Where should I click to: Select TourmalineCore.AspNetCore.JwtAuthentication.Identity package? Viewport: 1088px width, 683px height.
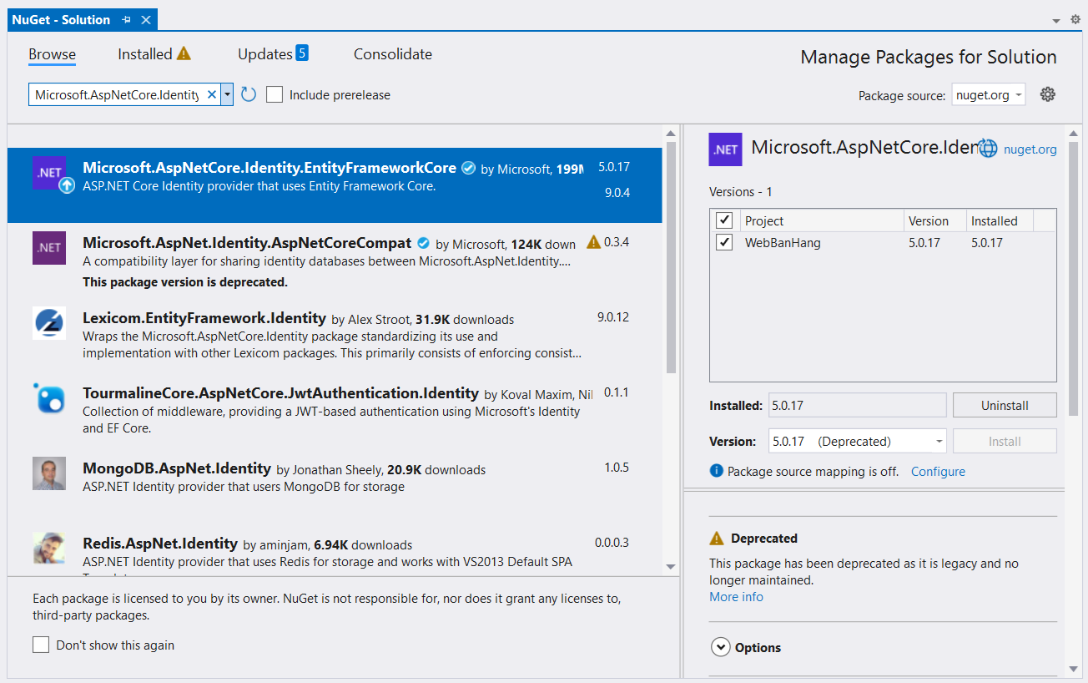[335, 411]
